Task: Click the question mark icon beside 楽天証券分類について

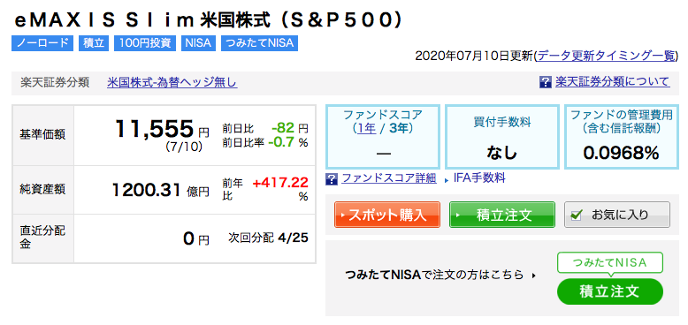Action: [x=544, y=82]
